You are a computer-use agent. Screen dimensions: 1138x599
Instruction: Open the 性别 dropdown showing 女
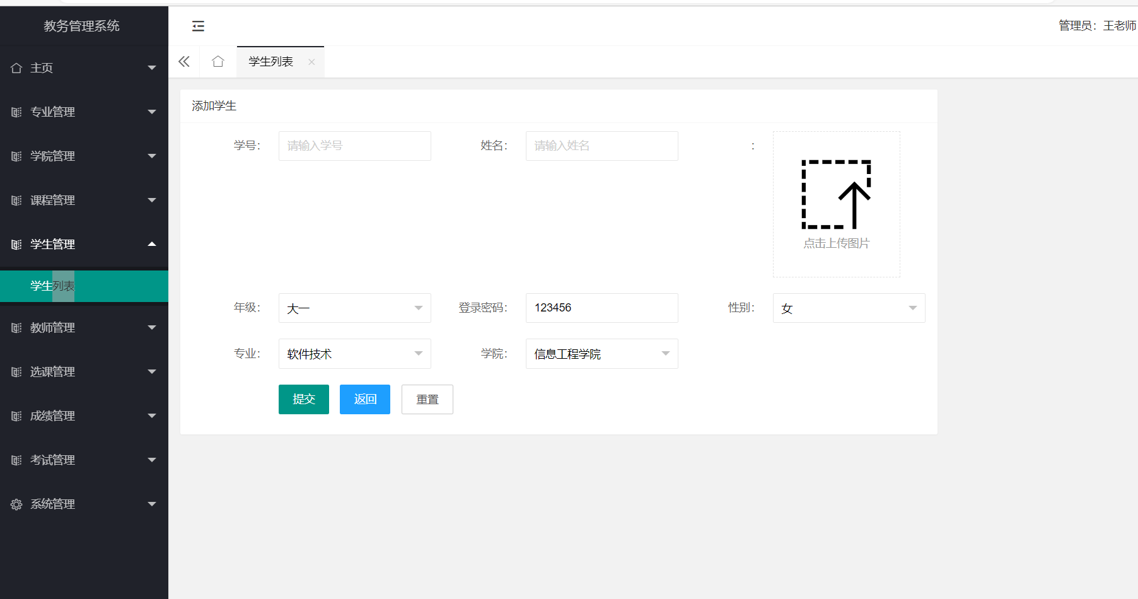coord(849,308)
